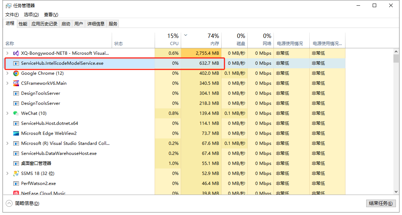Collapse to 简略信息 view
The width and height of the screenshot is (402, 215).
click(x=23, y=204)
